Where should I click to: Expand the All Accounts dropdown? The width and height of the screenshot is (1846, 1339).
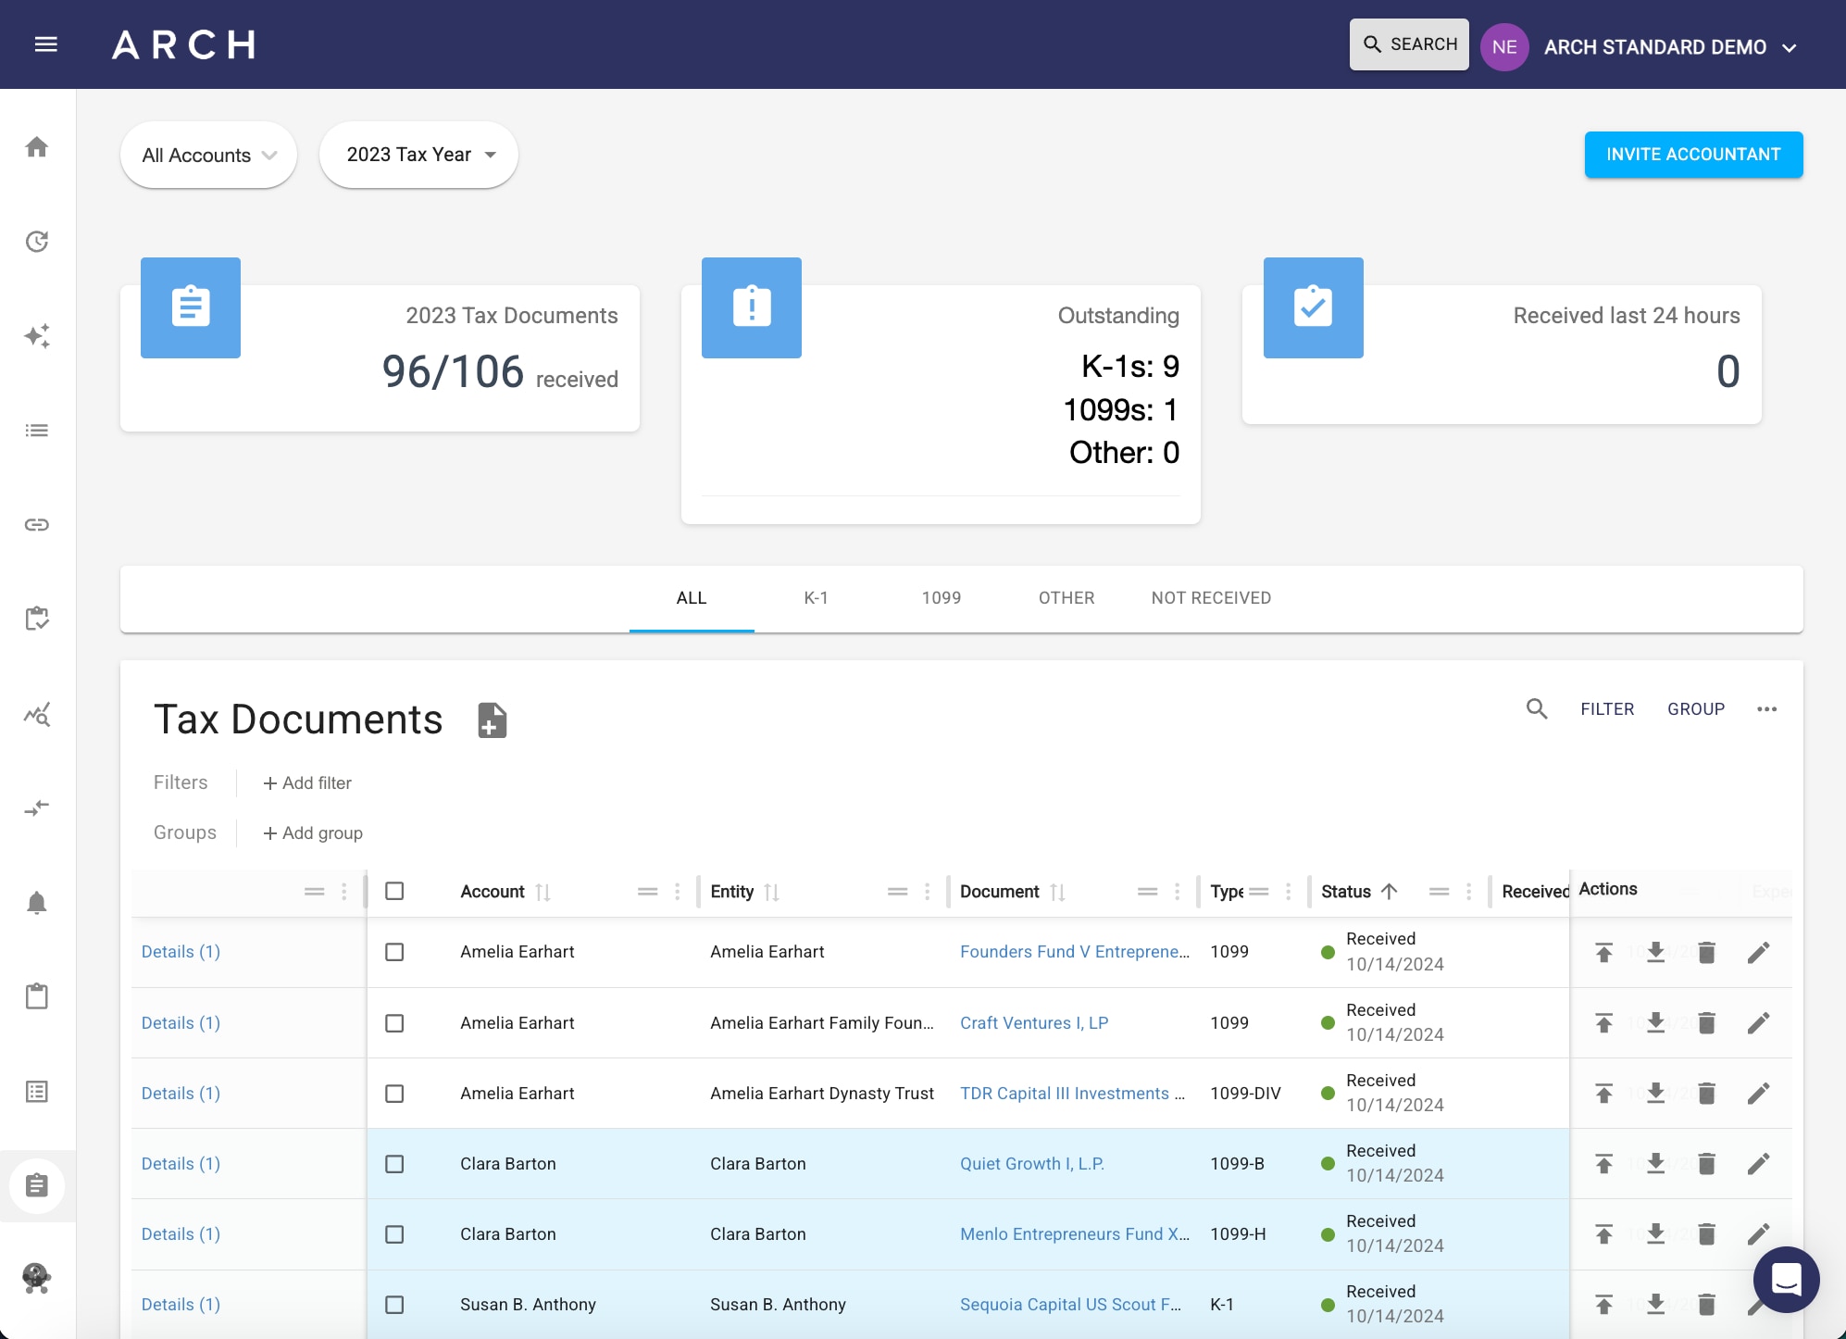pyautogui.click(x=208, y=155)
